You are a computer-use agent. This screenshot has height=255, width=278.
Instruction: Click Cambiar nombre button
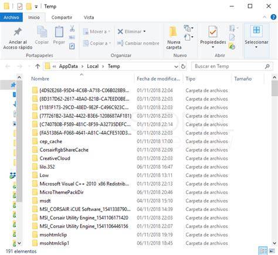point(138,43)
